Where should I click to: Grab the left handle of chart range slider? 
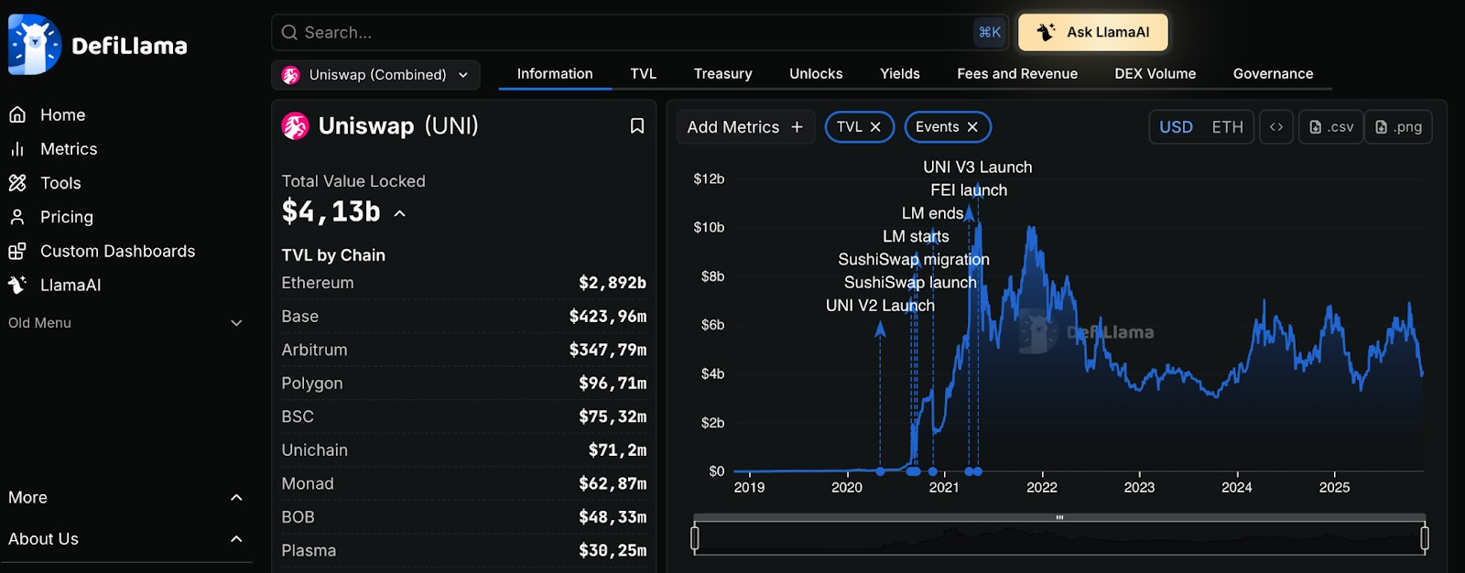tap(695, 538)
